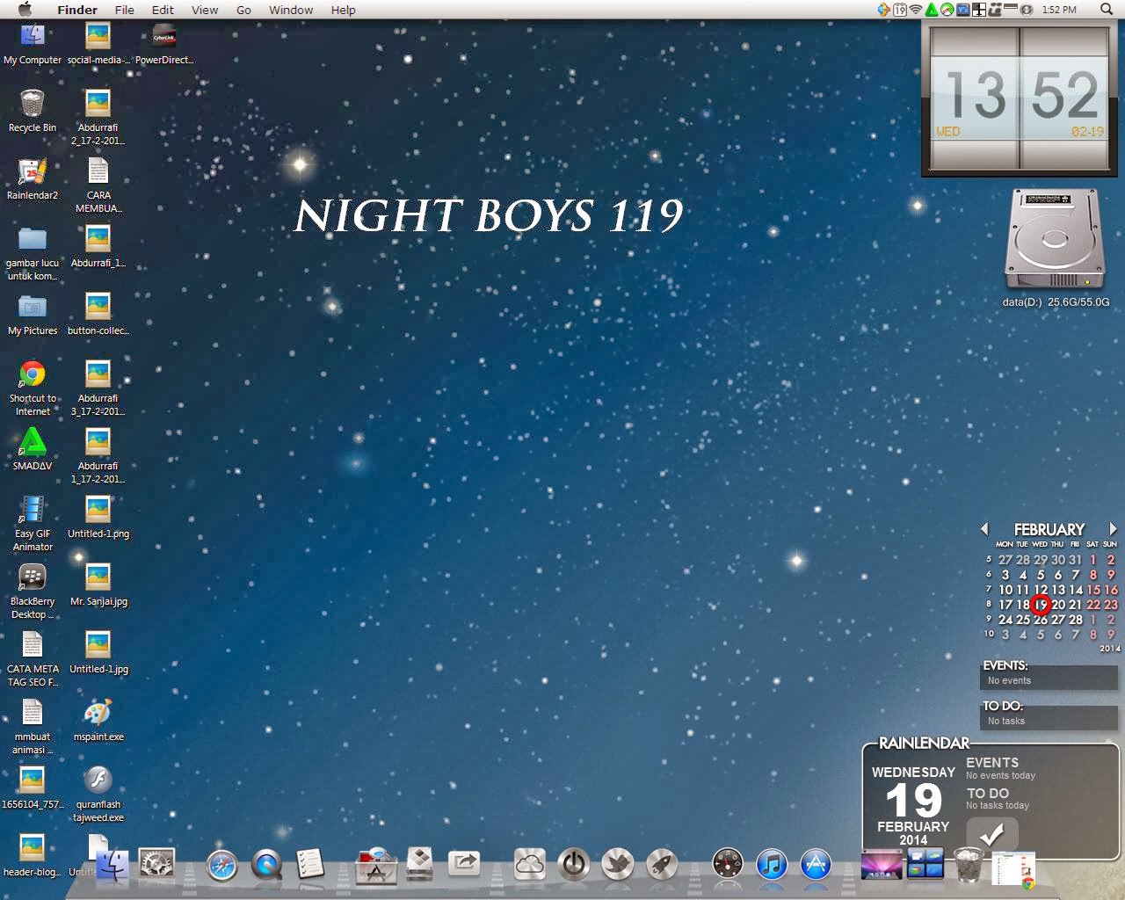Screen dimensions: 1125x900
Task: Click the power button dock icon
Action: click(574, 864)
